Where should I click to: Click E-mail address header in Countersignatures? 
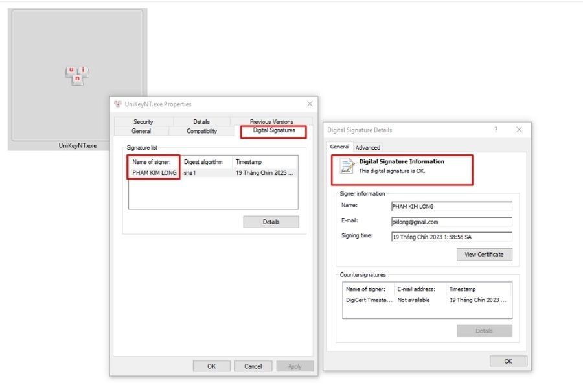coord(417,289)
